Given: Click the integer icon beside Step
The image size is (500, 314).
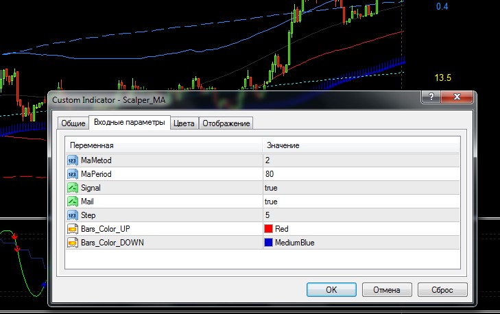Looking at the screenshot, I should (x=73, y=215).
